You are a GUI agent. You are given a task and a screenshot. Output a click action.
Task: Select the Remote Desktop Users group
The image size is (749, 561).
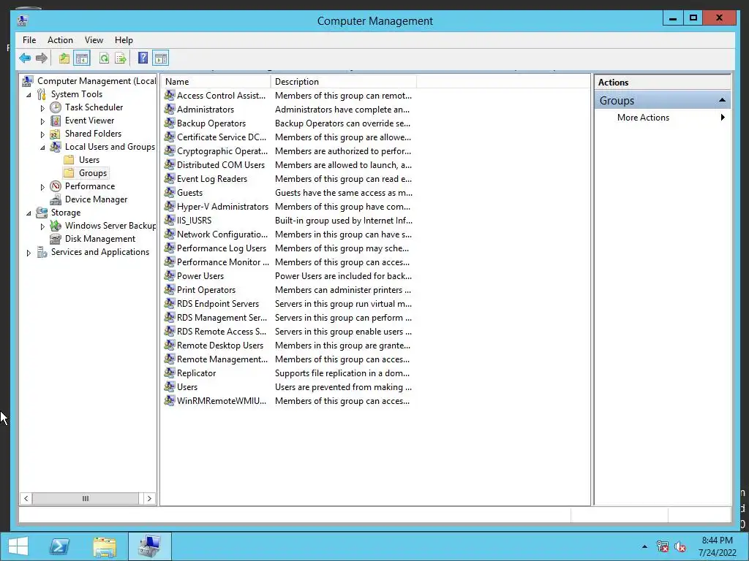[x=219, y=345]
